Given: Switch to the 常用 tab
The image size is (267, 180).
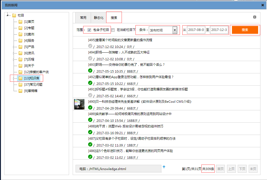Looking at the screenshot, I should pyautogui.click(x=83, y=18).
